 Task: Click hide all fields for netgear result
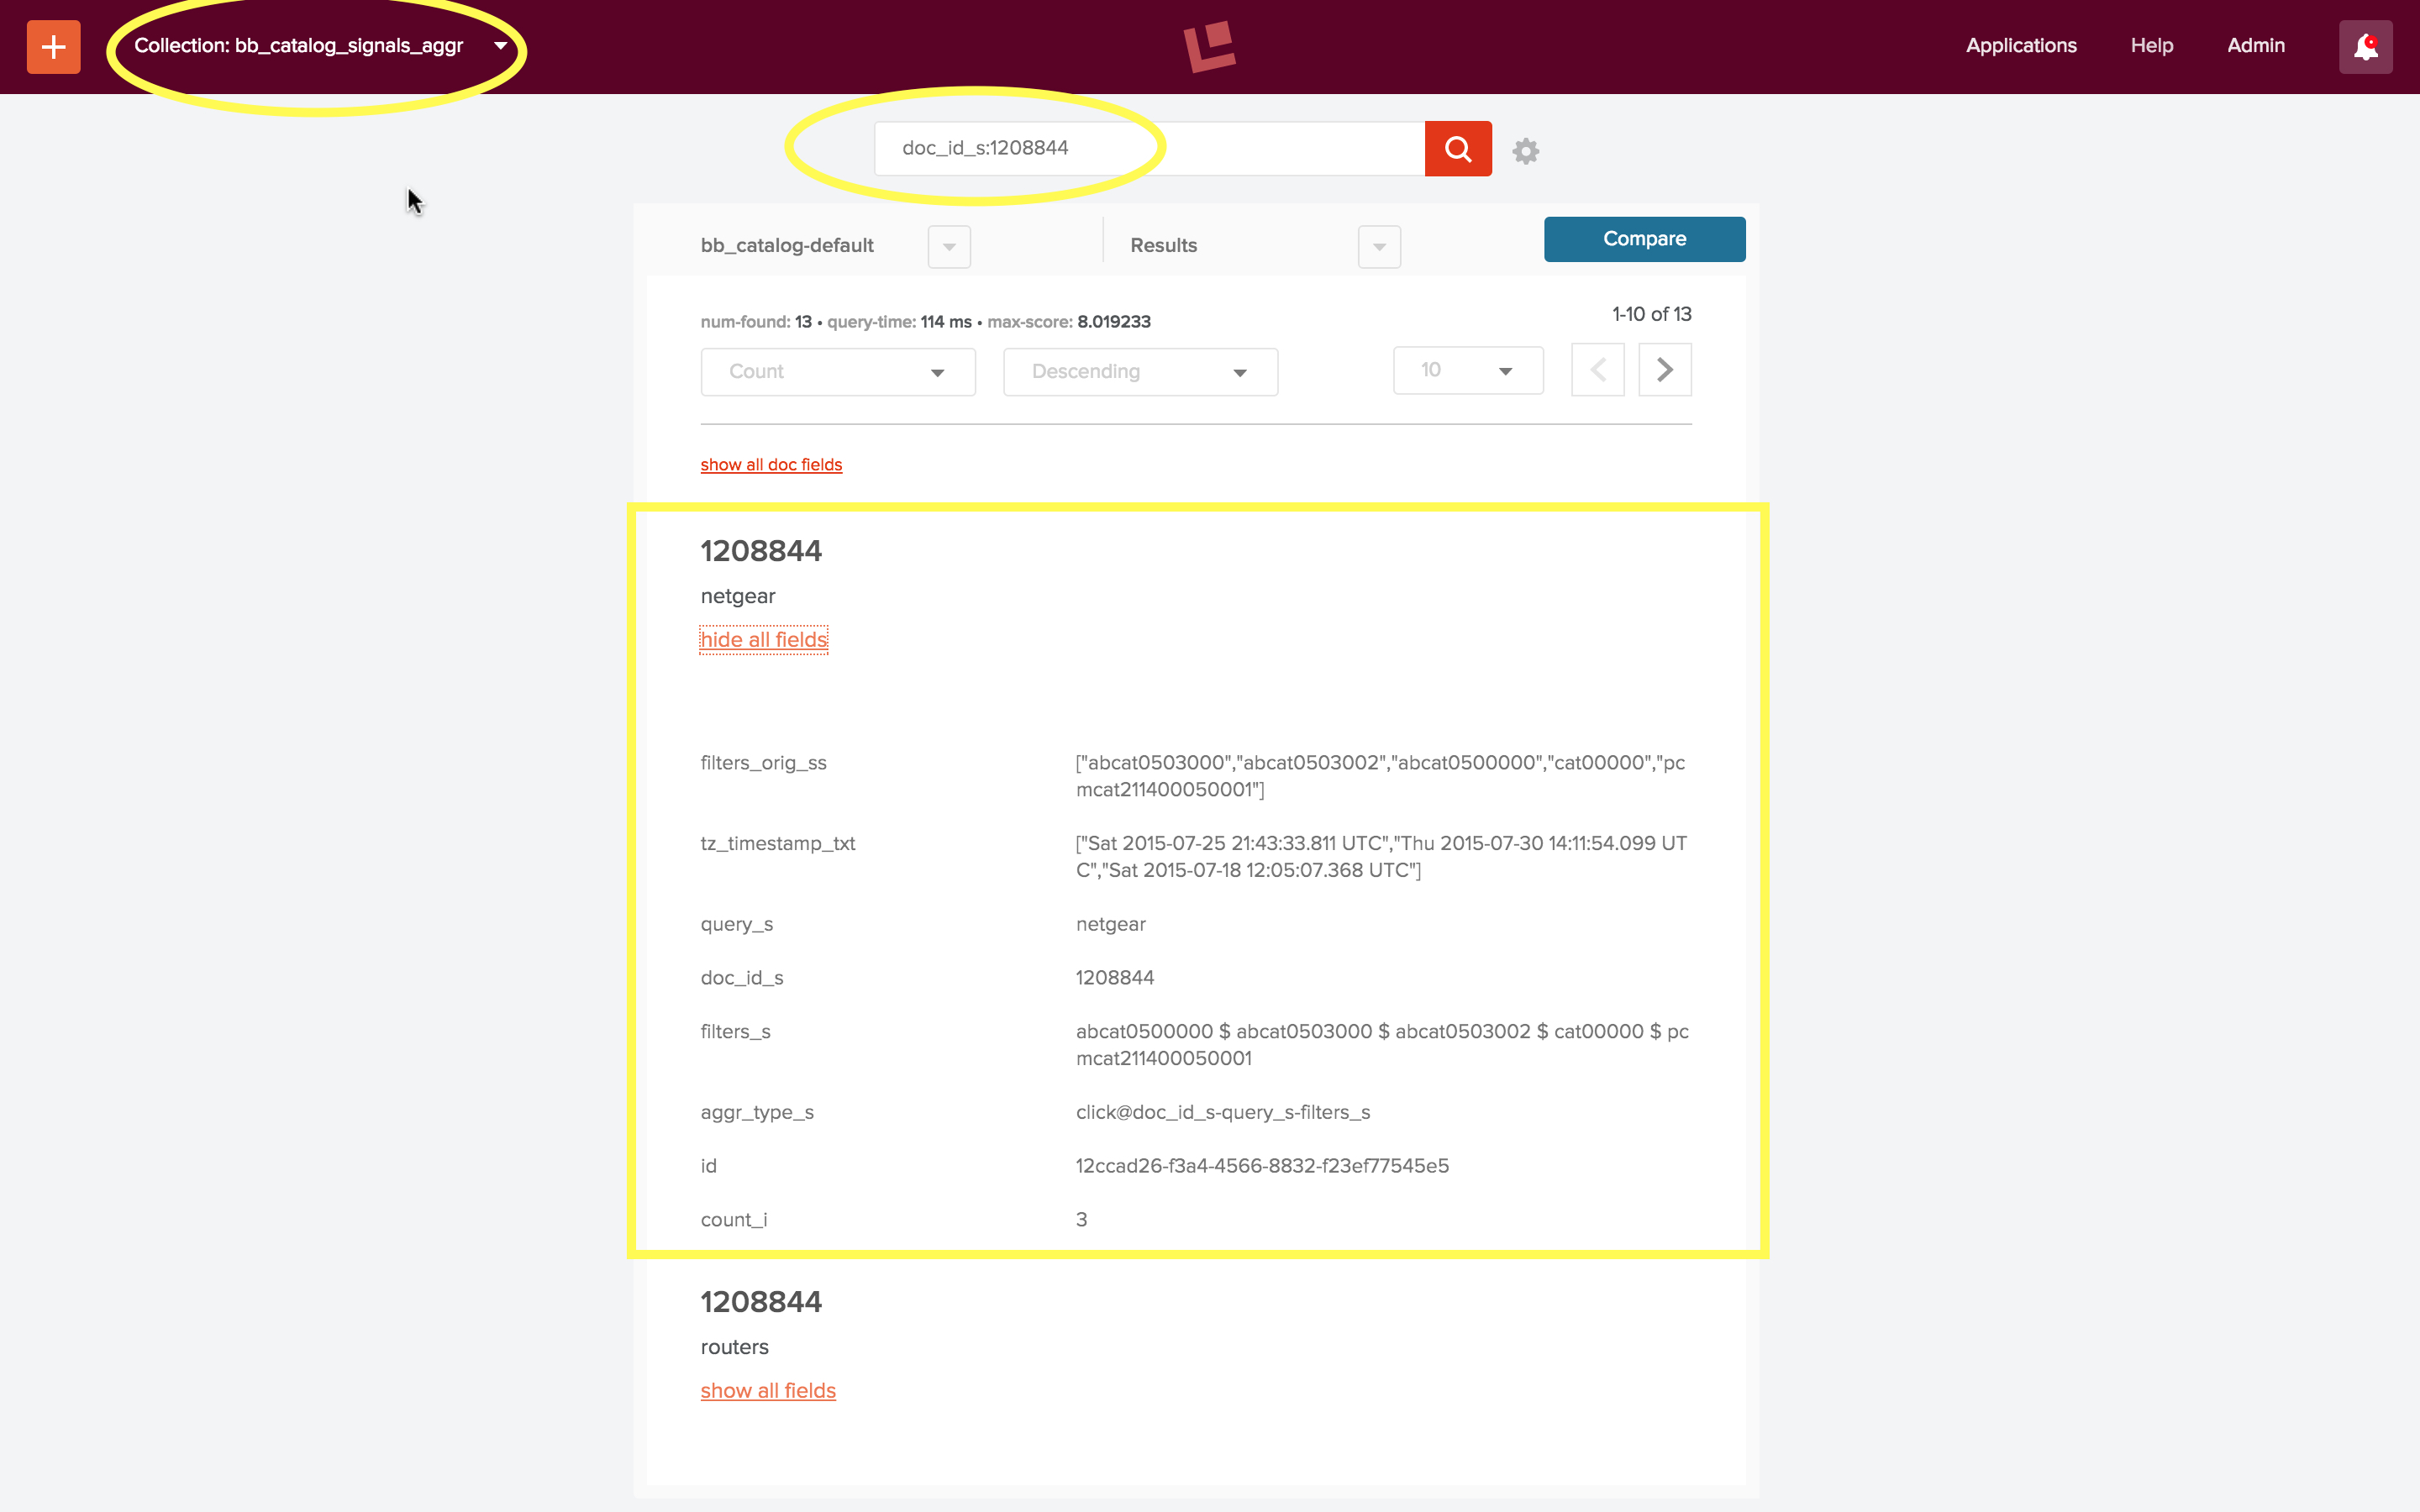tap(764, 640)
